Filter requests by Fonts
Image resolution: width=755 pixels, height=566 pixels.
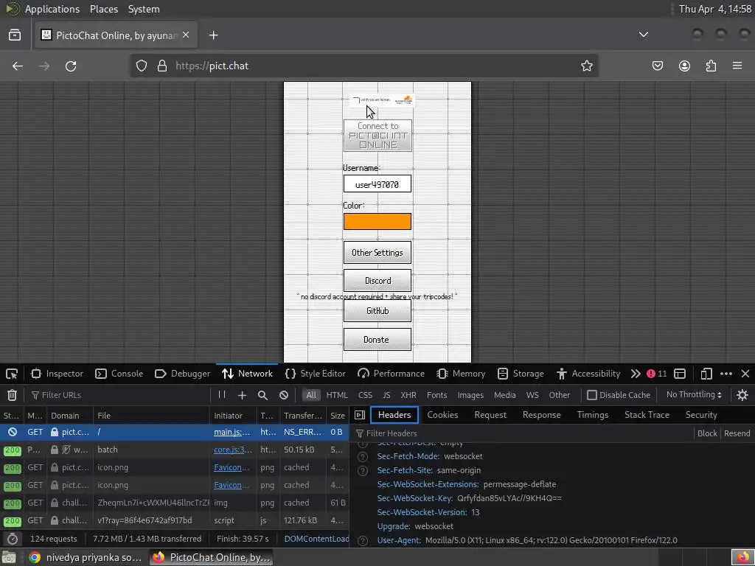pyautogui.click(x=436, y=395)
